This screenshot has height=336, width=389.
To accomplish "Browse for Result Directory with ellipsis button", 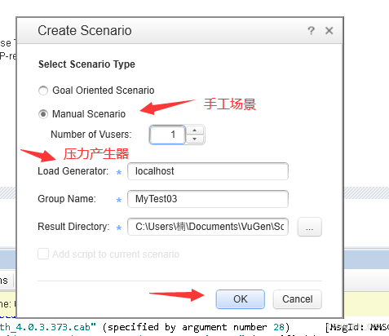I will pos(310,227).
